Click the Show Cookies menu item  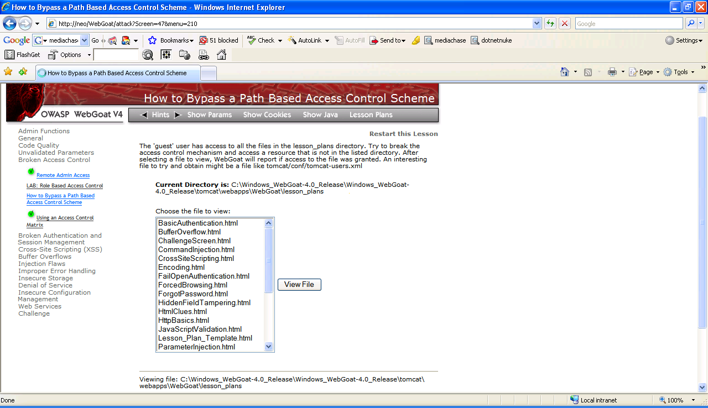[x=267, y=115]
